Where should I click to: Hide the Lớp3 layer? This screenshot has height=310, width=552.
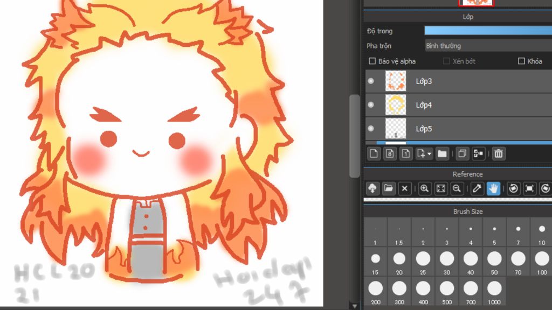tap(371, 81)
